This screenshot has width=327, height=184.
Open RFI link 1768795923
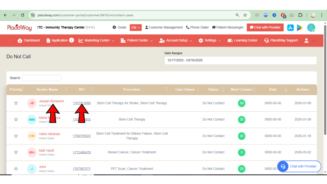pyautogui.click(x=82, y=136)
